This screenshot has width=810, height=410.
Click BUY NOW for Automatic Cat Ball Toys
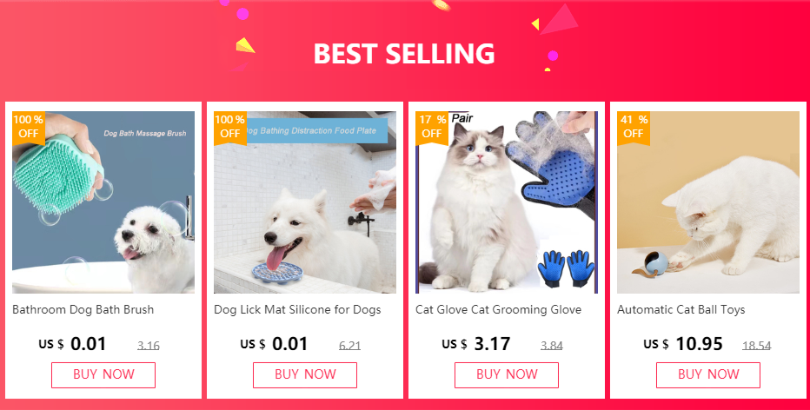click(708, 375)
